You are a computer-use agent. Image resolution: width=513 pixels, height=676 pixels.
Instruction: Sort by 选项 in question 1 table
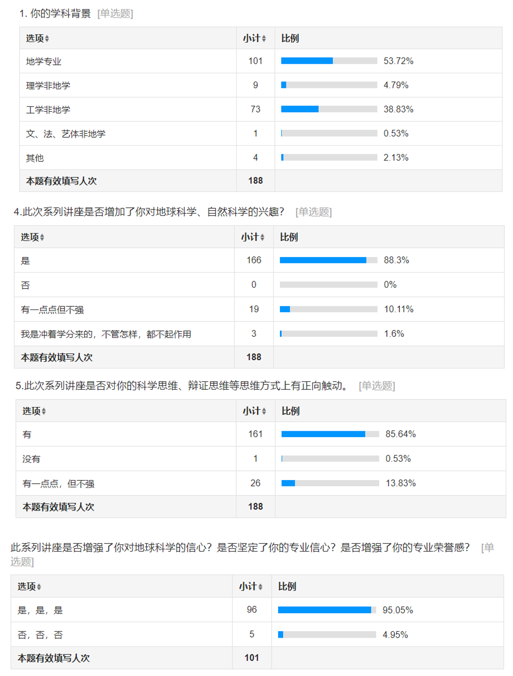47,39
